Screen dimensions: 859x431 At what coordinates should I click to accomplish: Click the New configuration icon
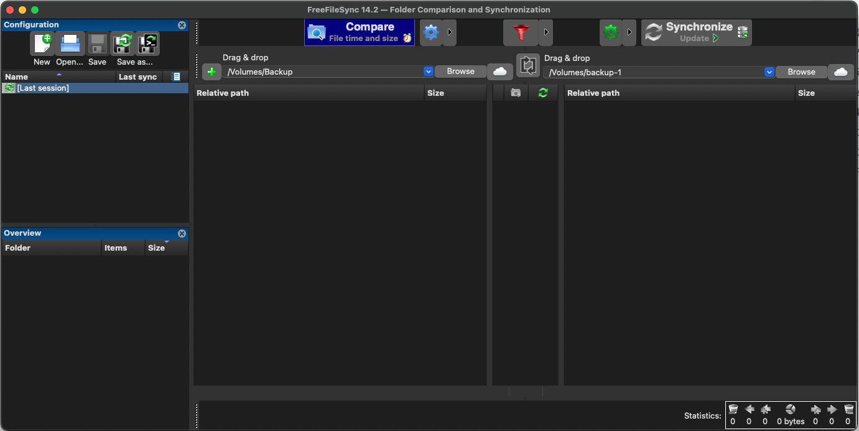(42, 44)
